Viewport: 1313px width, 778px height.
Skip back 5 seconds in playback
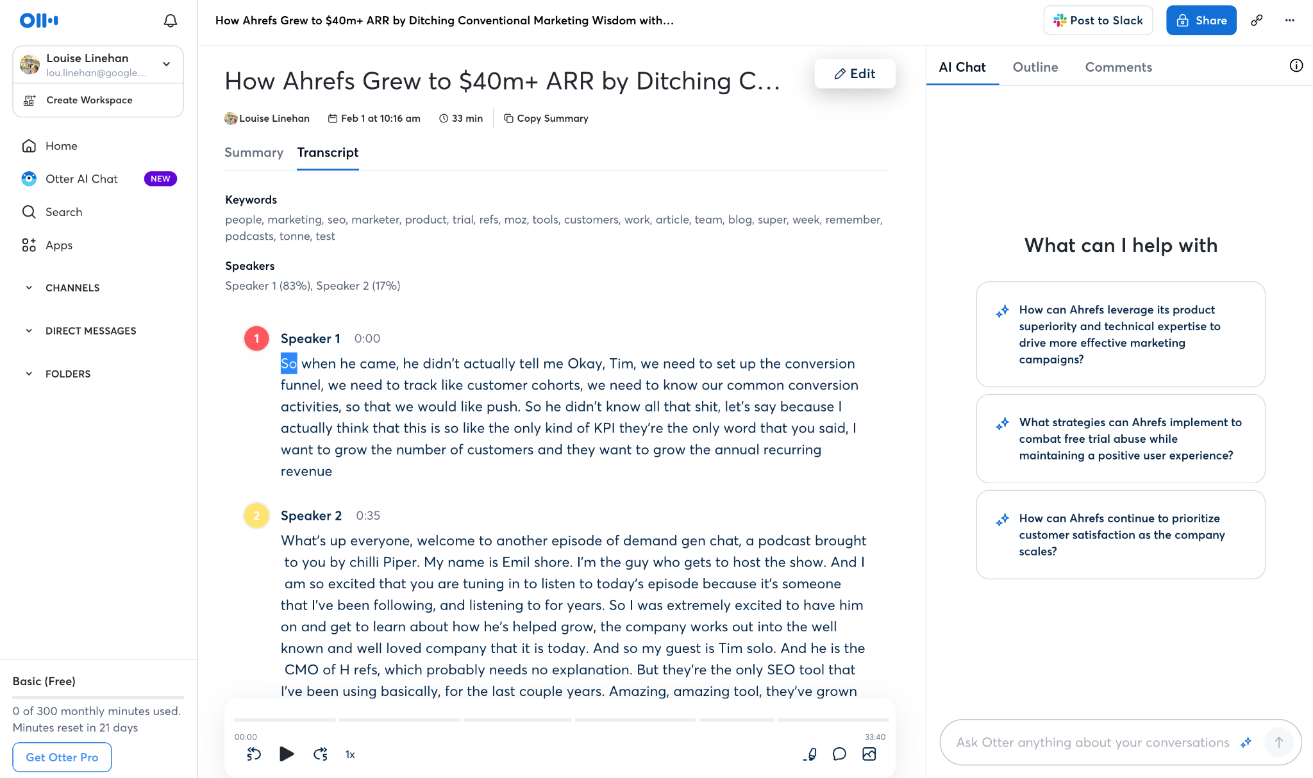point(253,754)
